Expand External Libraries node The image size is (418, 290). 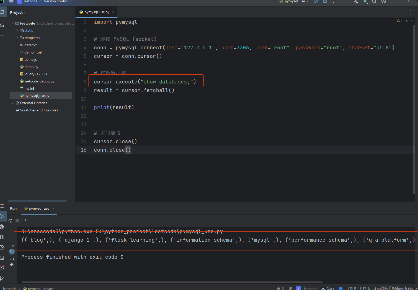[x=13, y=103]
